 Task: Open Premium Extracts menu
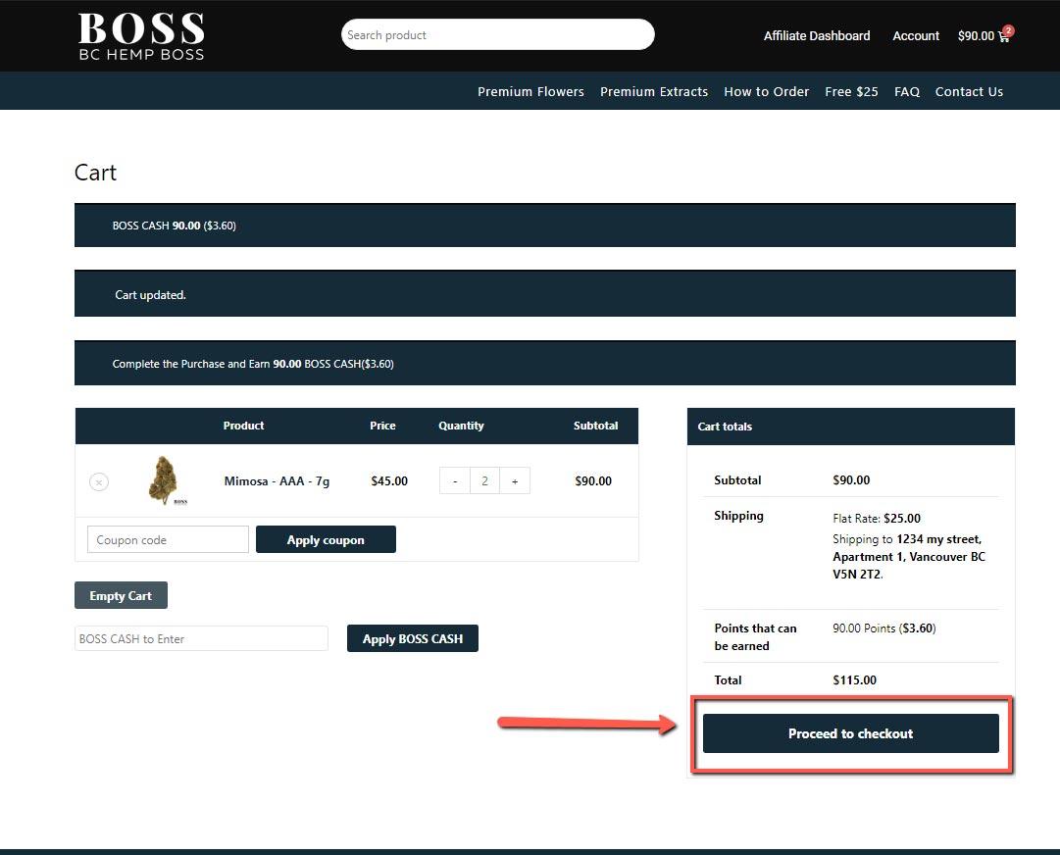coord(654,91)
